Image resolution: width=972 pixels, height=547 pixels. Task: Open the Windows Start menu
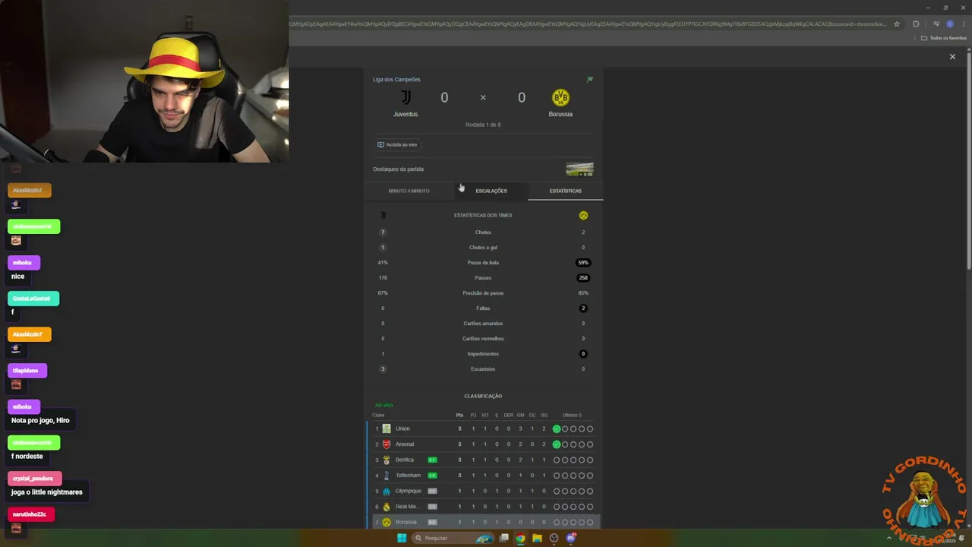click(402, 538)
